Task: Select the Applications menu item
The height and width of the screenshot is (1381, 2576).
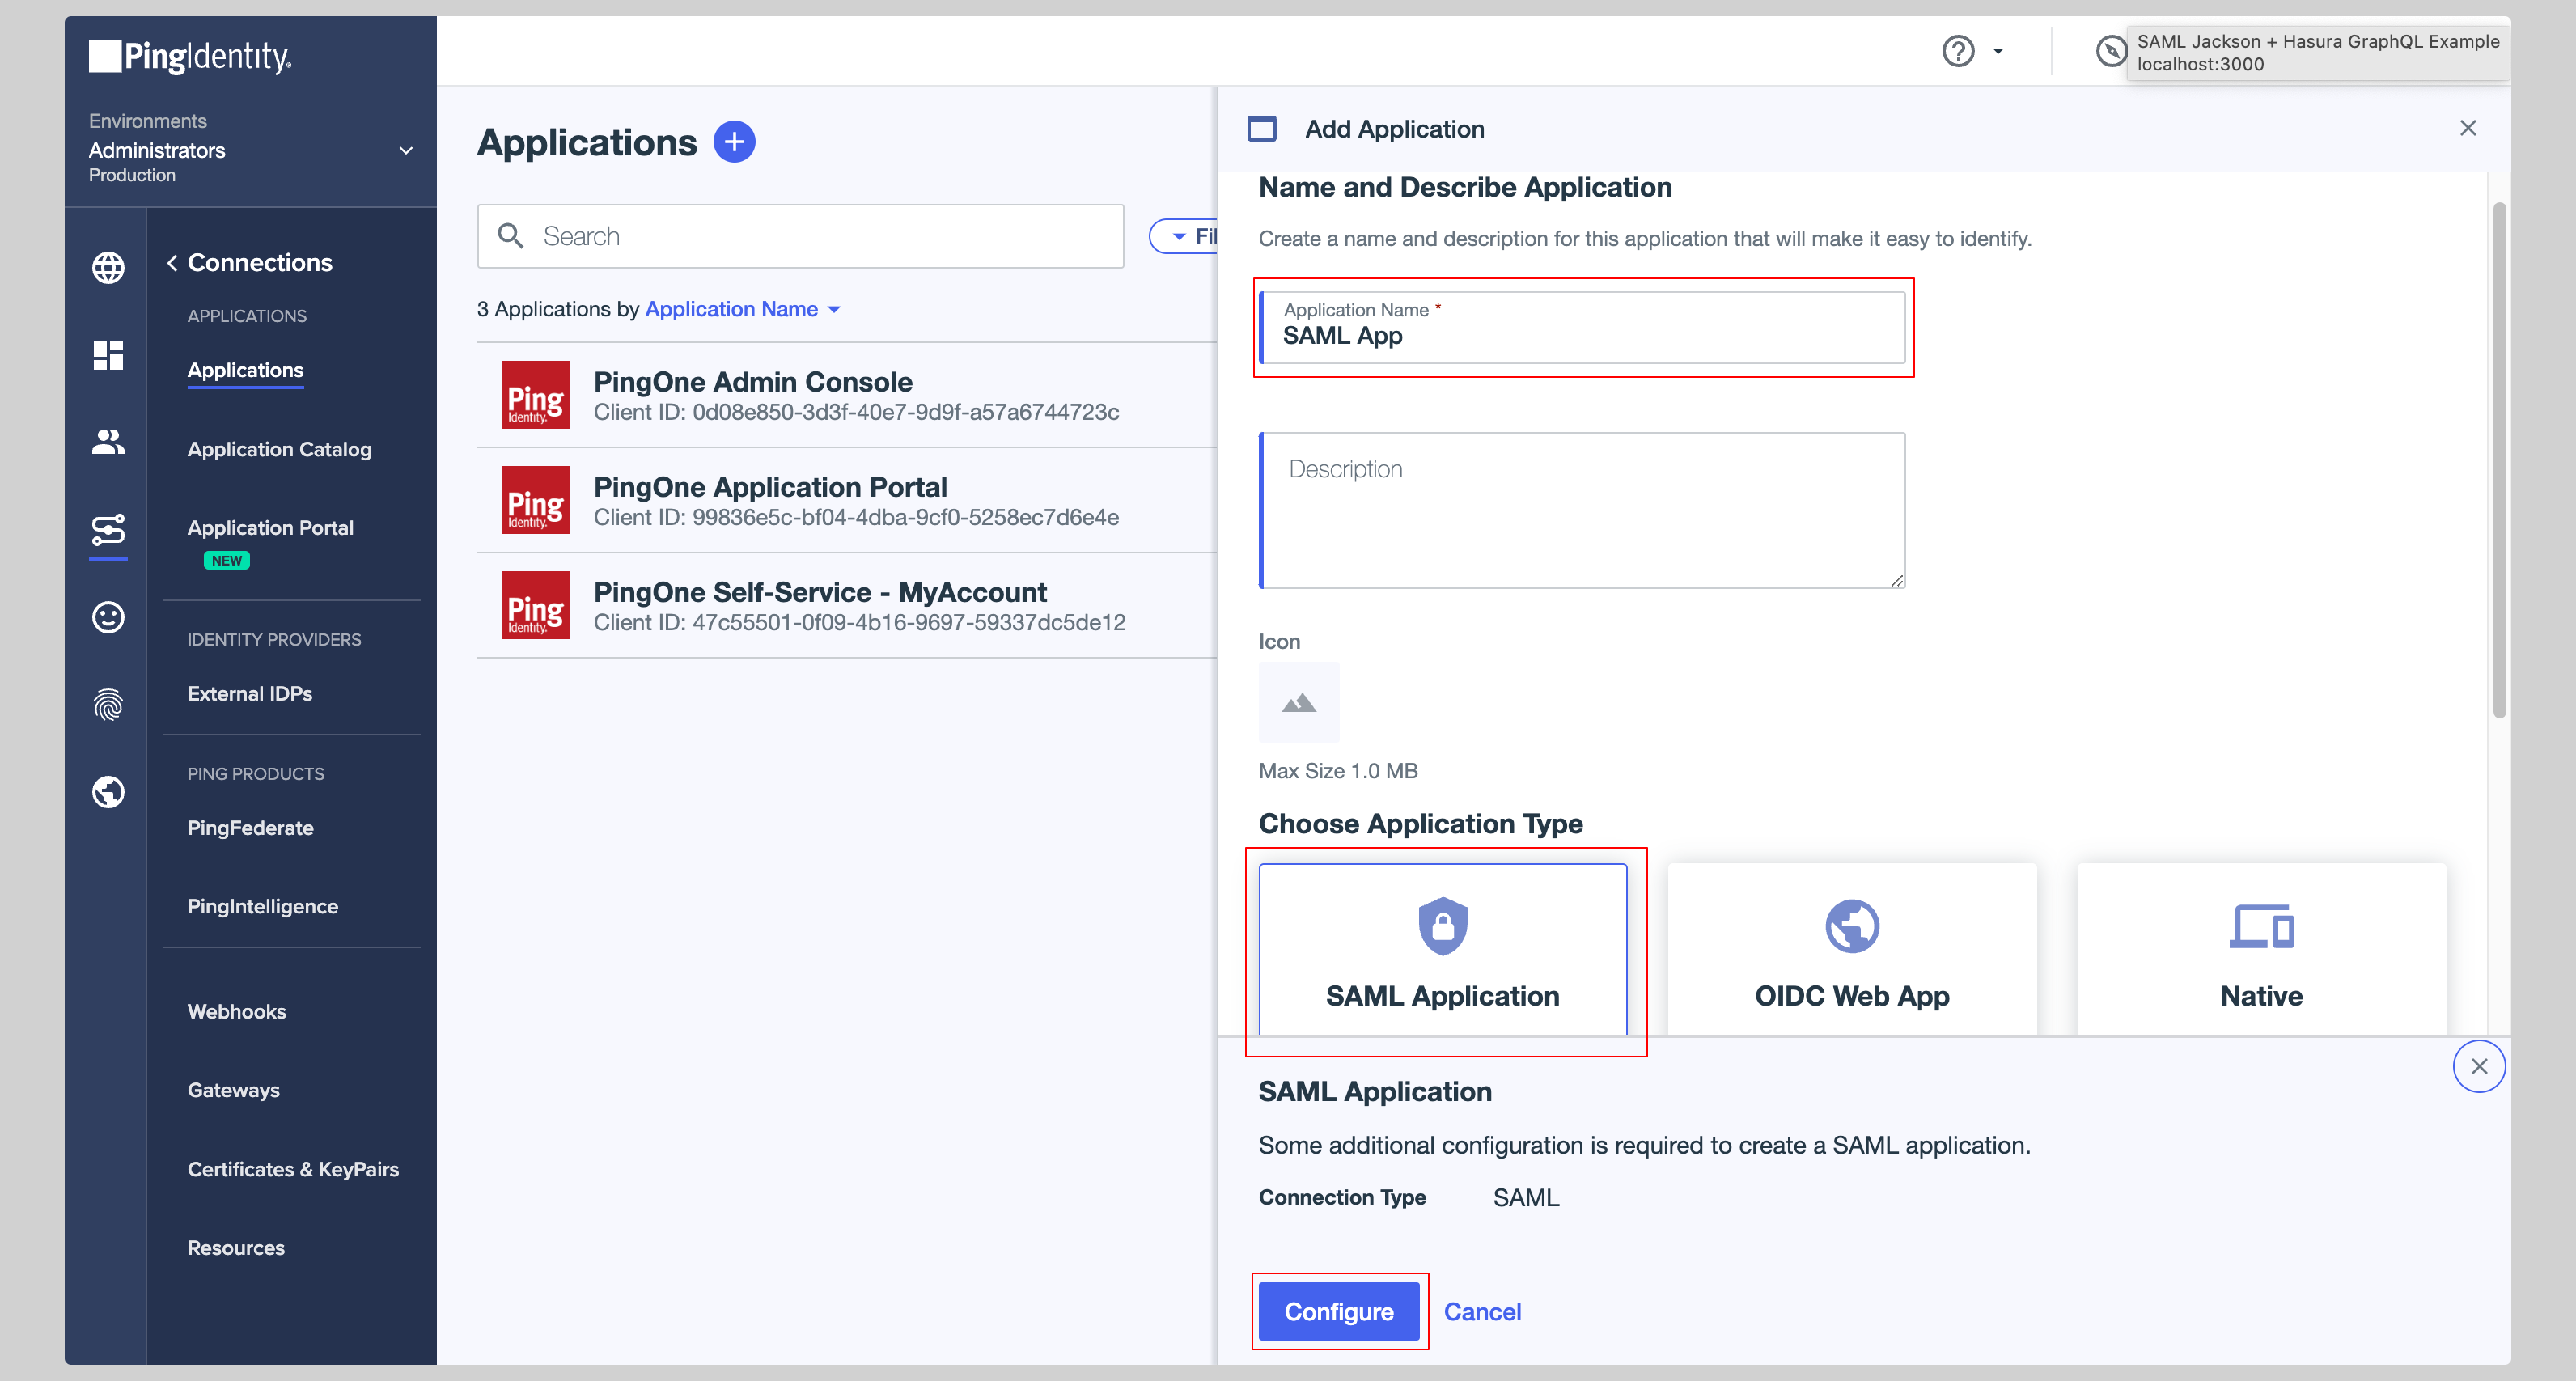Action: pyautogui.click(x=245, y=370)
